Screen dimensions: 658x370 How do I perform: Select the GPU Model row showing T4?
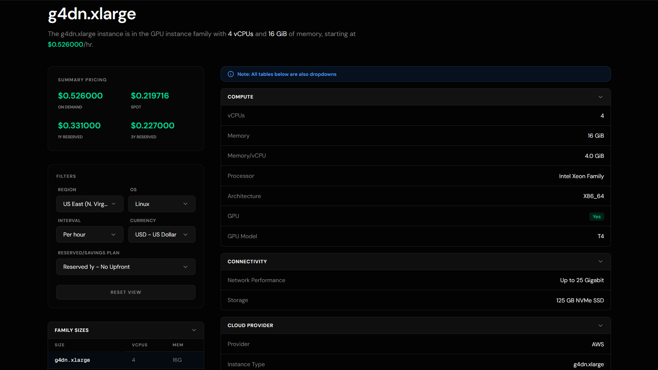(x=415, y=236)
